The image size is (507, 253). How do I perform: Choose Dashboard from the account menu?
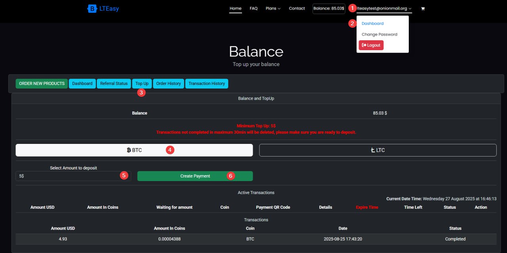(372, 24)
